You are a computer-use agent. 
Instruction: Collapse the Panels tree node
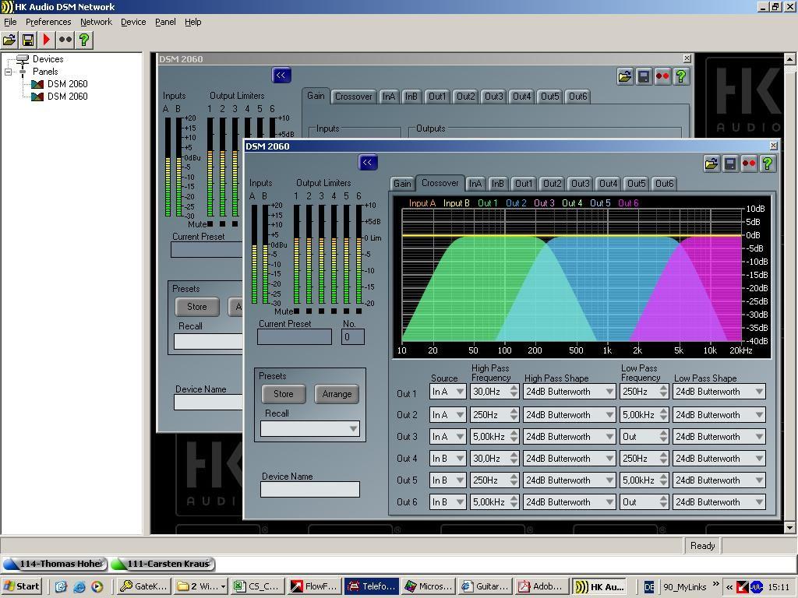pyautogui.click(x=9, y=72)
